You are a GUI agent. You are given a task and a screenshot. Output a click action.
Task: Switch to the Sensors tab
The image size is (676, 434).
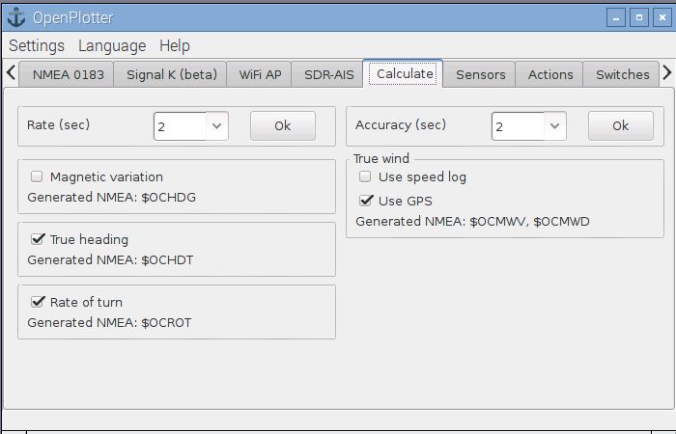[480, 74]
